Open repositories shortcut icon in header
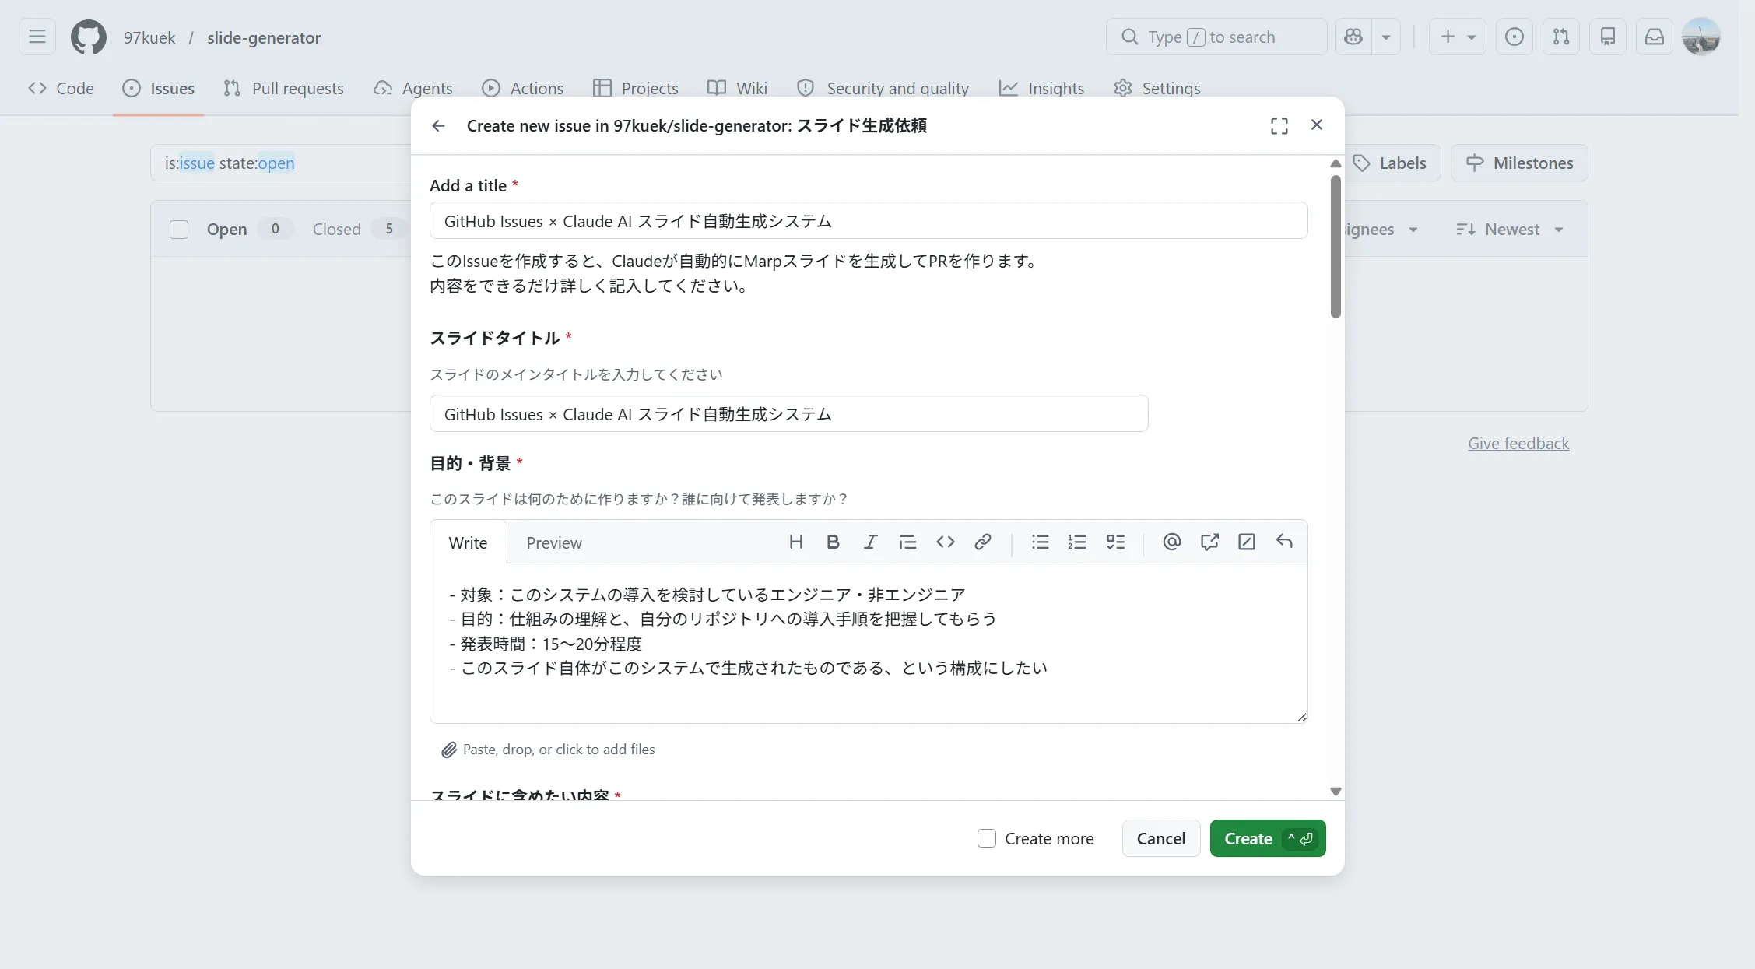 pyautogui.click(x=1607, y=37)
